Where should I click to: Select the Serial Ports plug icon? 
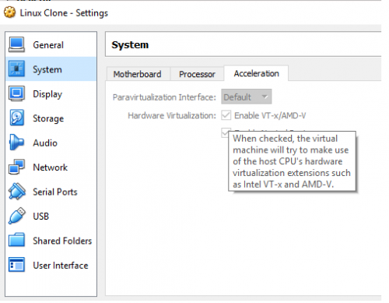pos(16,192)
